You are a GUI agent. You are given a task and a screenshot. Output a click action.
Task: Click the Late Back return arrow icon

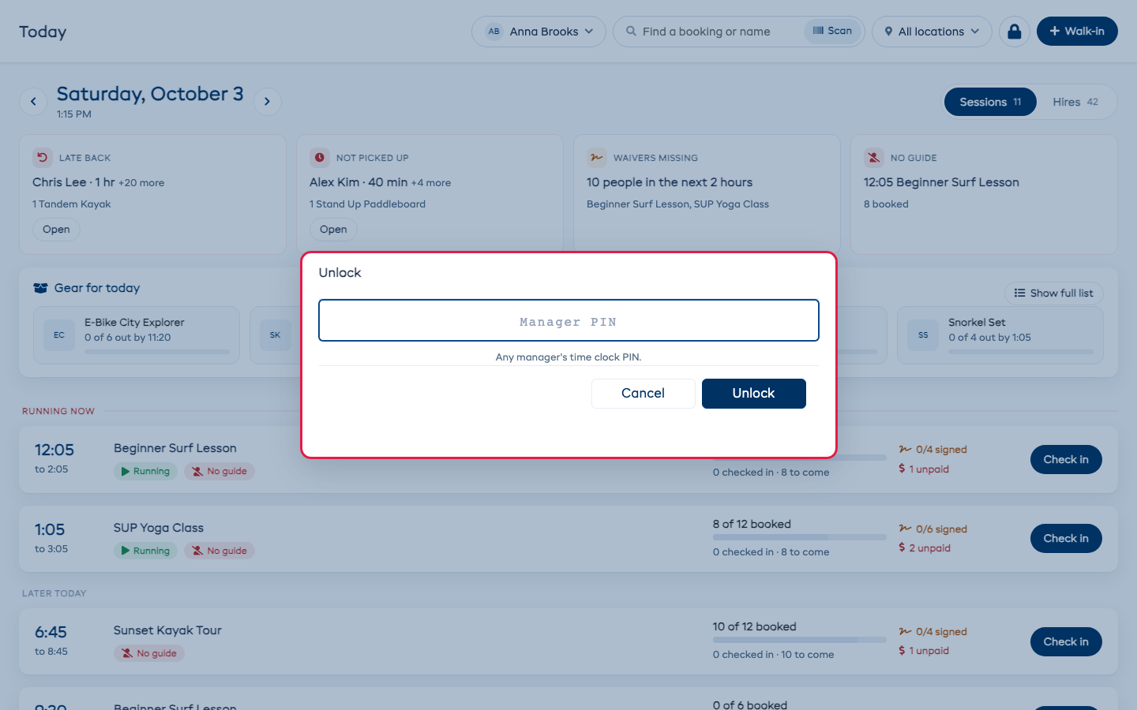43,158
